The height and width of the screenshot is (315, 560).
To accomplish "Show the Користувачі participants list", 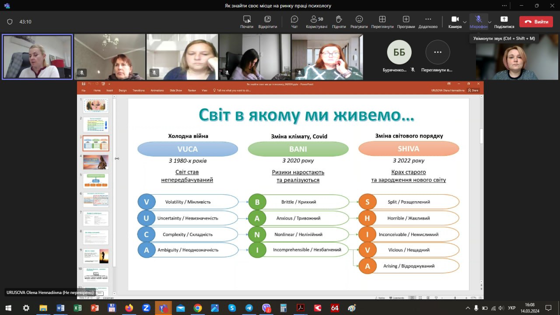I will (316, 21).
